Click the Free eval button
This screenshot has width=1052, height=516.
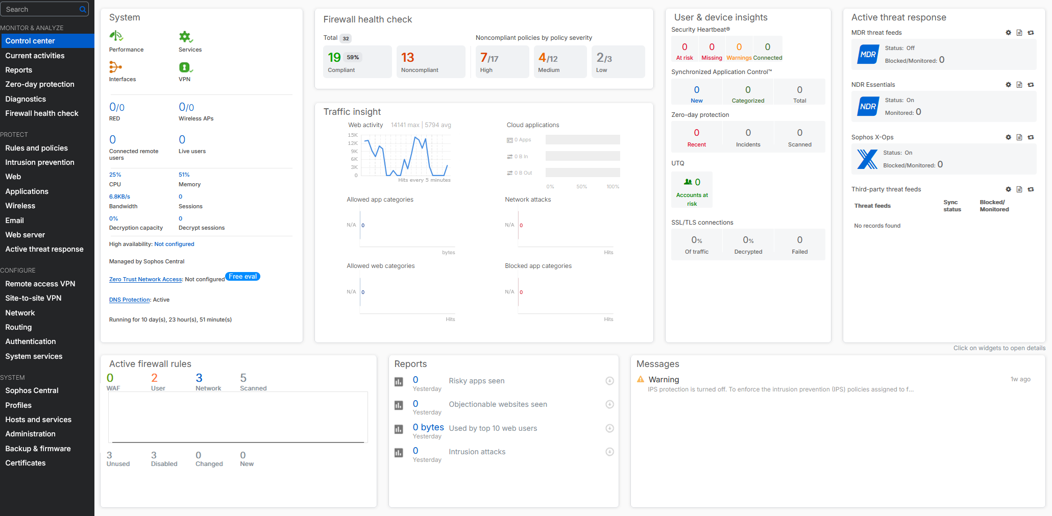(242, 277)
